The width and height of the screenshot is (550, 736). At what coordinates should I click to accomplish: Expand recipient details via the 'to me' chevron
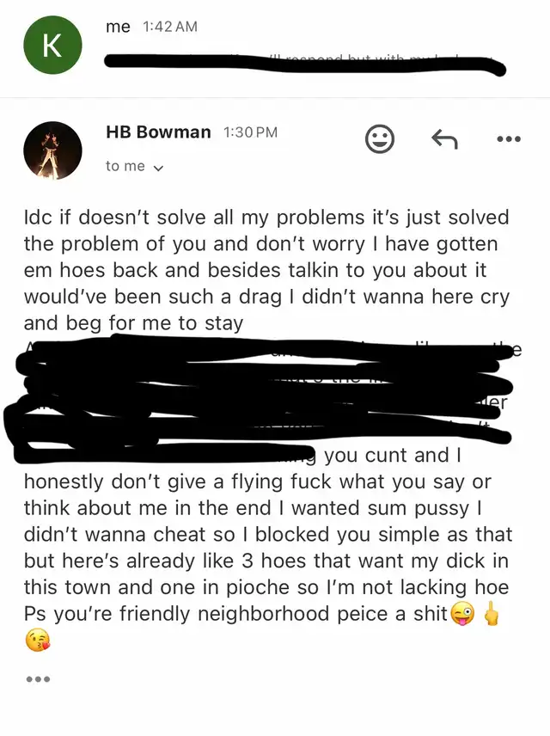[x=159, y=167]
